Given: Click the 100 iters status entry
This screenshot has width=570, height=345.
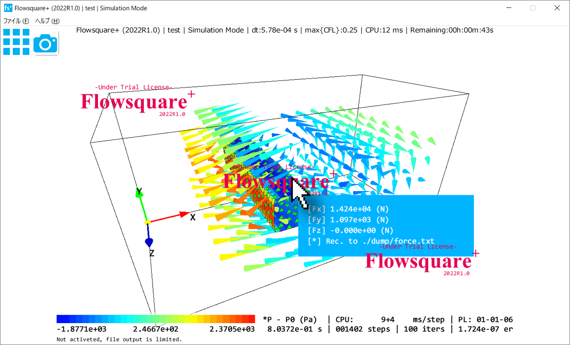Looking at the screenshot, I should [424, 329].
